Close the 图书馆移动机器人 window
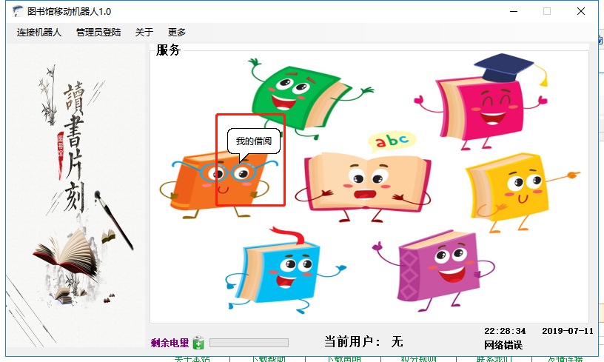604x362 pixels. tap(581, 12)
